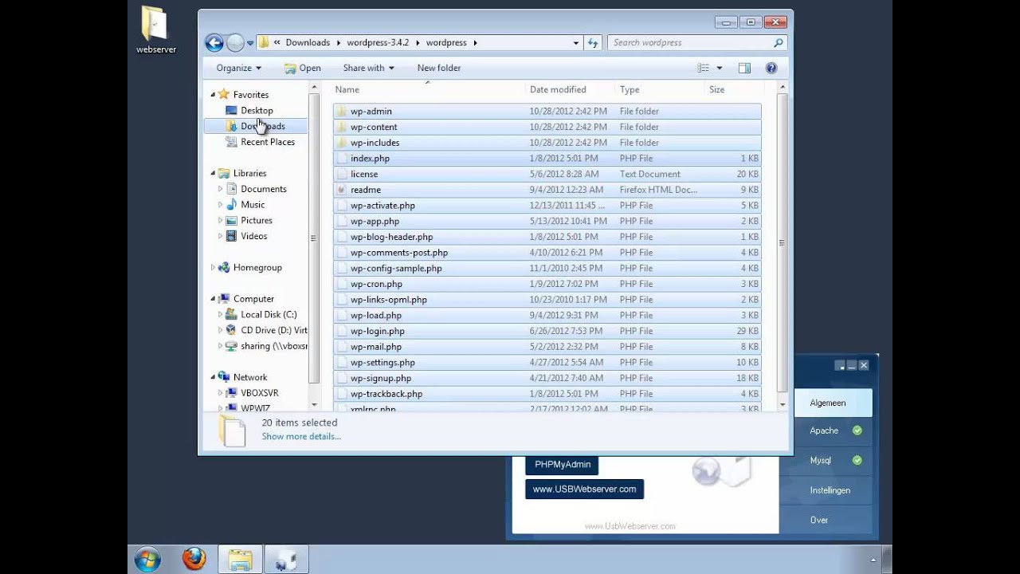Select the Music library
1020x574 pixels.
tap(253, 205)
